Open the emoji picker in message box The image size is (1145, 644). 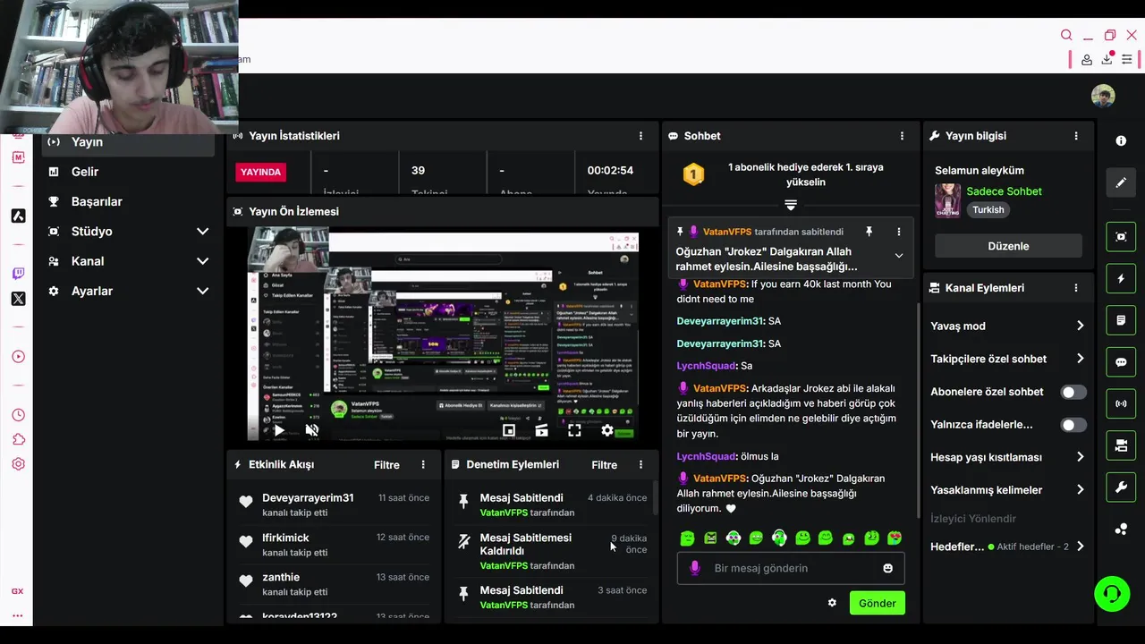[x=887, y=568]
